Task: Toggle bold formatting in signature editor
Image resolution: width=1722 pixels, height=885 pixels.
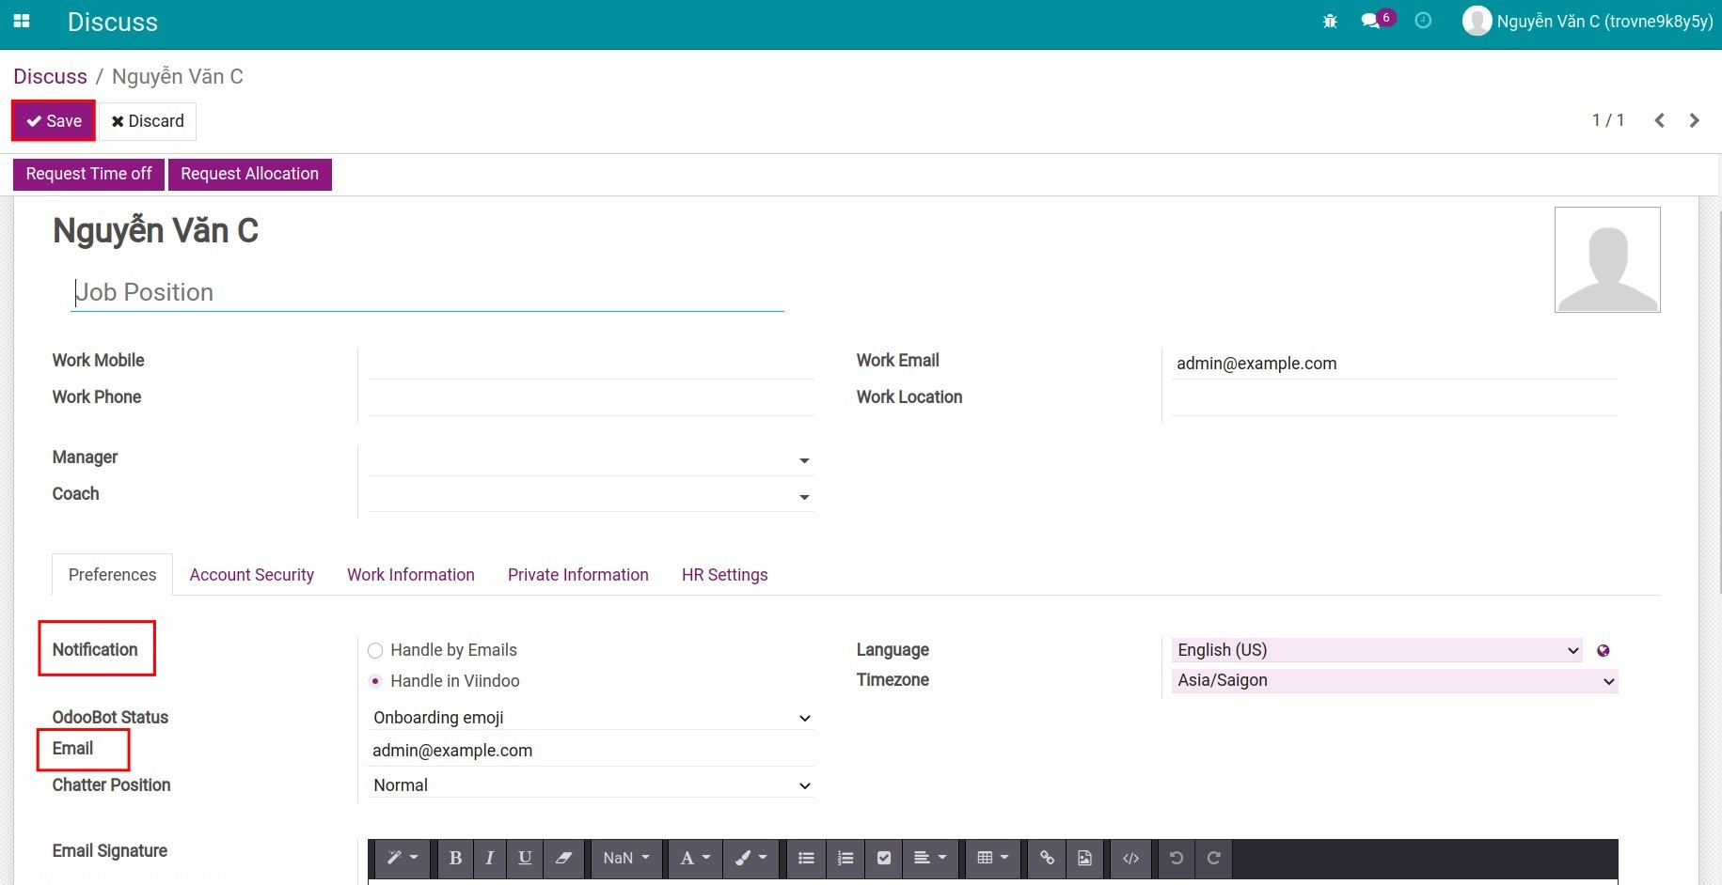Action: [455, 858]
